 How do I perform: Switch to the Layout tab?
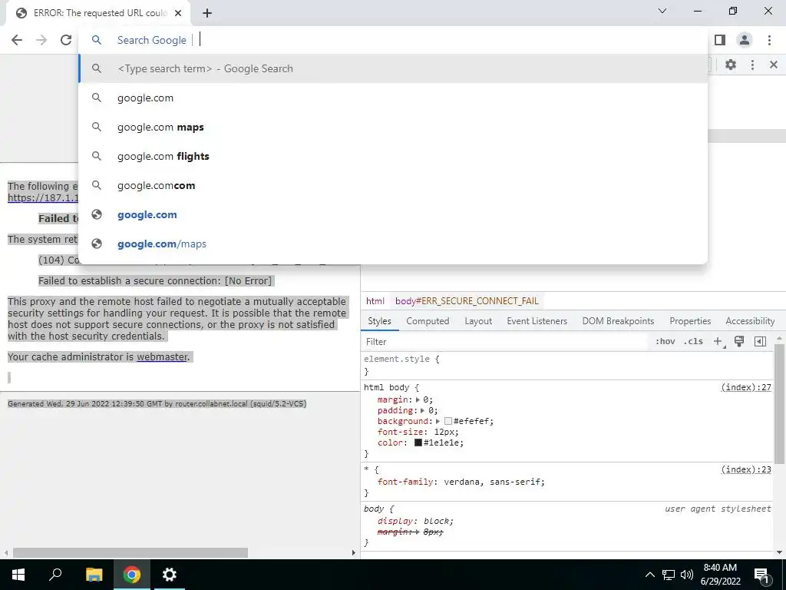click(x=478, y=321)
